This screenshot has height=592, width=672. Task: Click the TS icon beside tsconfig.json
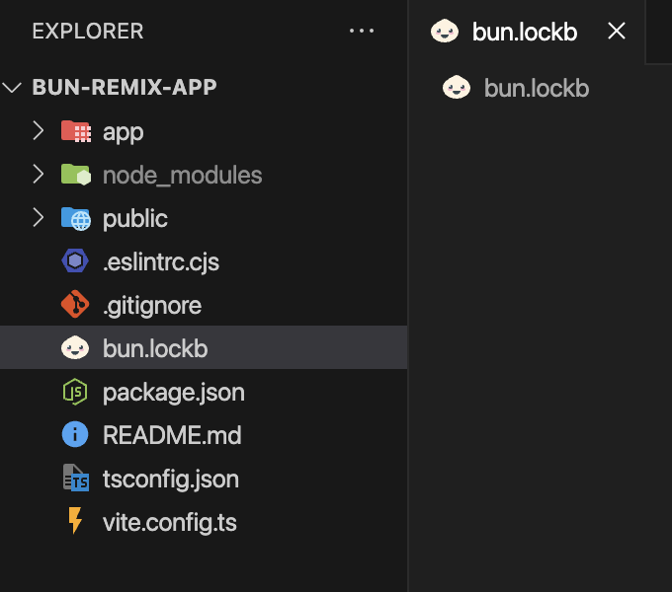(x=76, y=478)
